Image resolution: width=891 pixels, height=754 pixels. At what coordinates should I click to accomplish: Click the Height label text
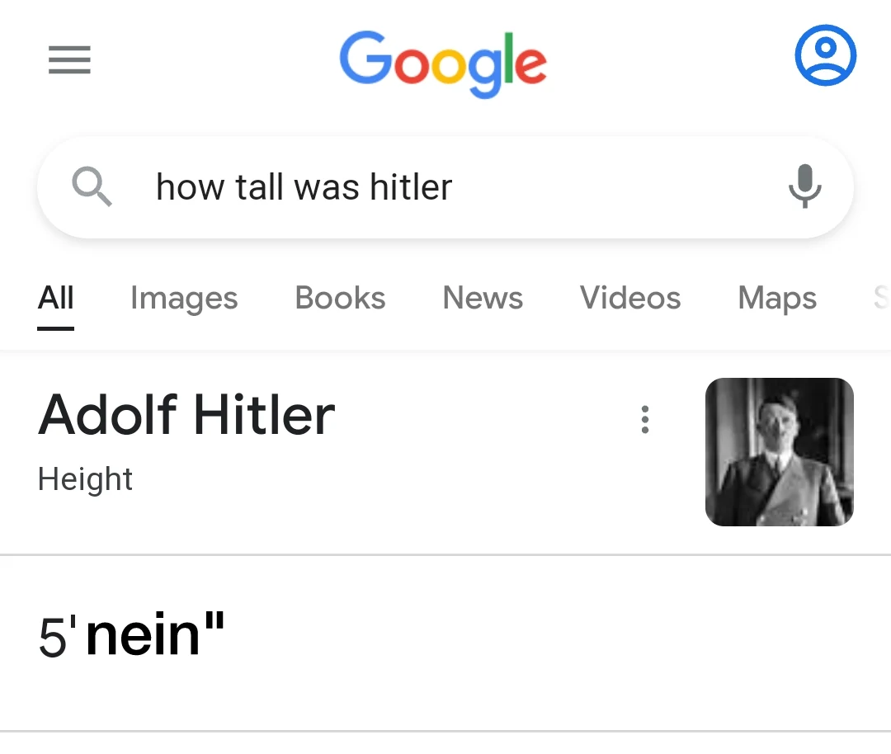coord(85,478)
